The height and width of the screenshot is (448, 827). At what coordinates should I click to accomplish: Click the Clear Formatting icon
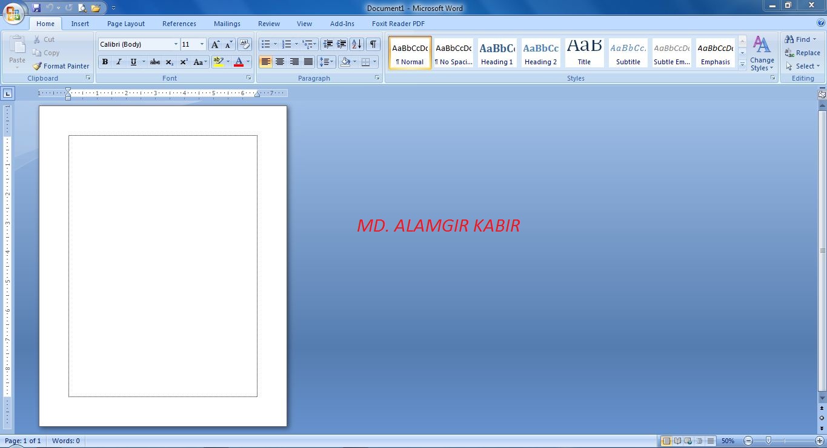pyautogui.click(x=245, y=44)
